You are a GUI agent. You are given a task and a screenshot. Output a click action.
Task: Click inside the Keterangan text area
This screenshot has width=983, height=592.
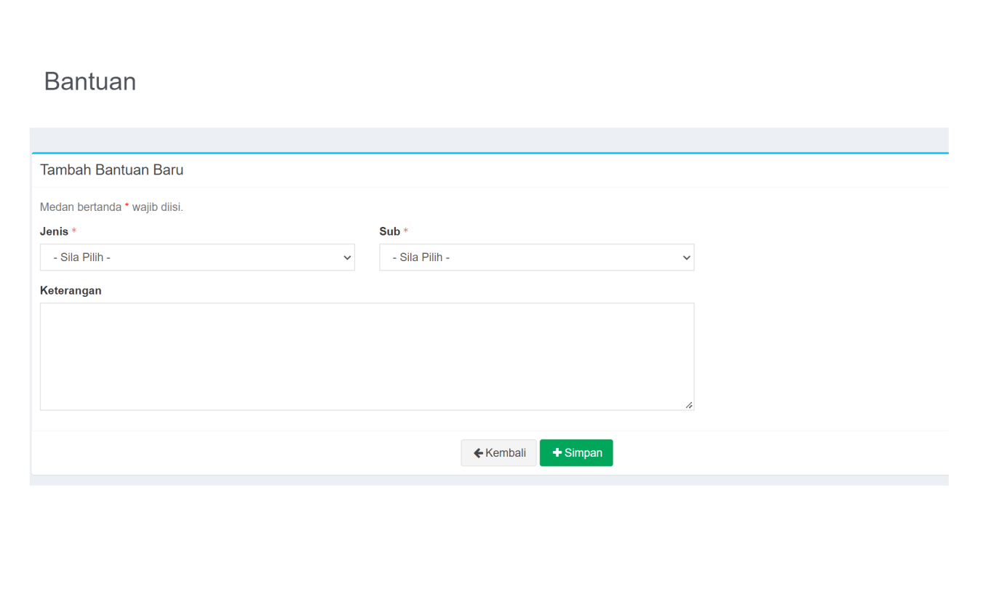[x=367, y=356]
